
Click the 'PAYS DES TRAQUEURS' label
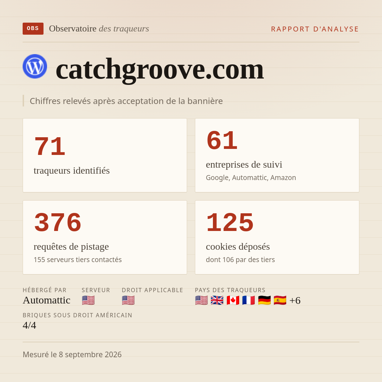pyautogui.click(x=230, y=290)
